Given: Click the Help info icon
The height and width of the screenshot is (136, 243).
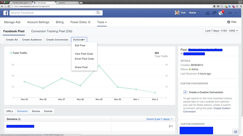Looking at the screenshot, I should [x=229, y=22].
